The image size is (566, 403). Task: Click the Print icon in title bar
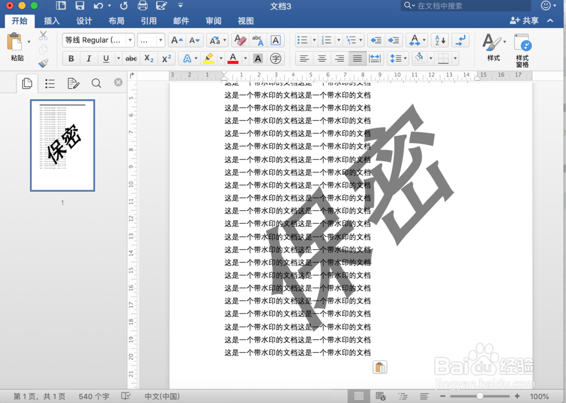pyautogui.click(x=143, y=6)
